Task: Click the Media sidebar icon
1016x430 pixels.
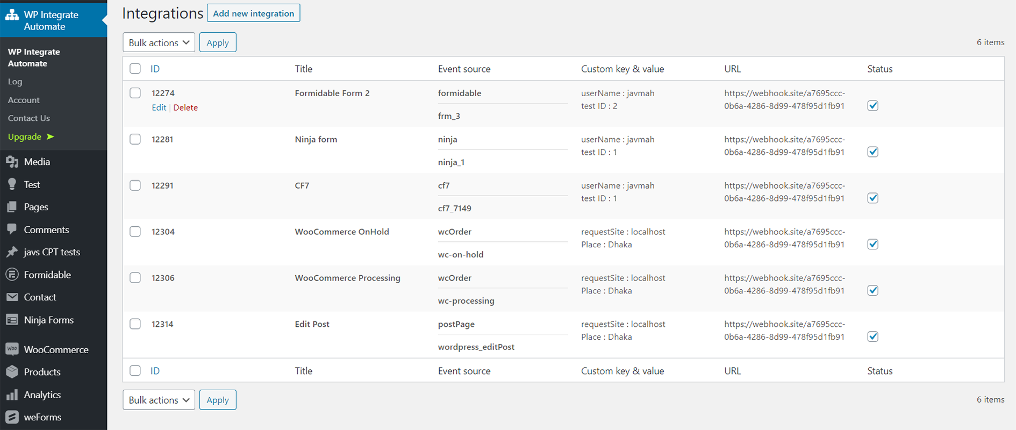Action: [x=12, y=162]
